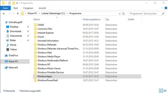Click Dieser PC in the address bar
168x93 pixels.
pyautogui.click(x=32, y=13)
